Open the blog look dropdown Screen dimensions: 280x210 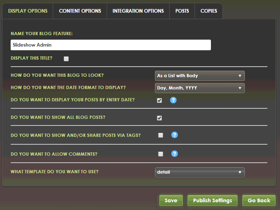[x=199, y=76]
